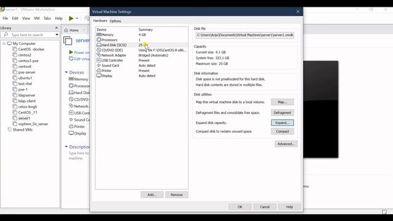Screen dimensions: 393x221
Task: Open the File menu
Action: tap(6, 18)
